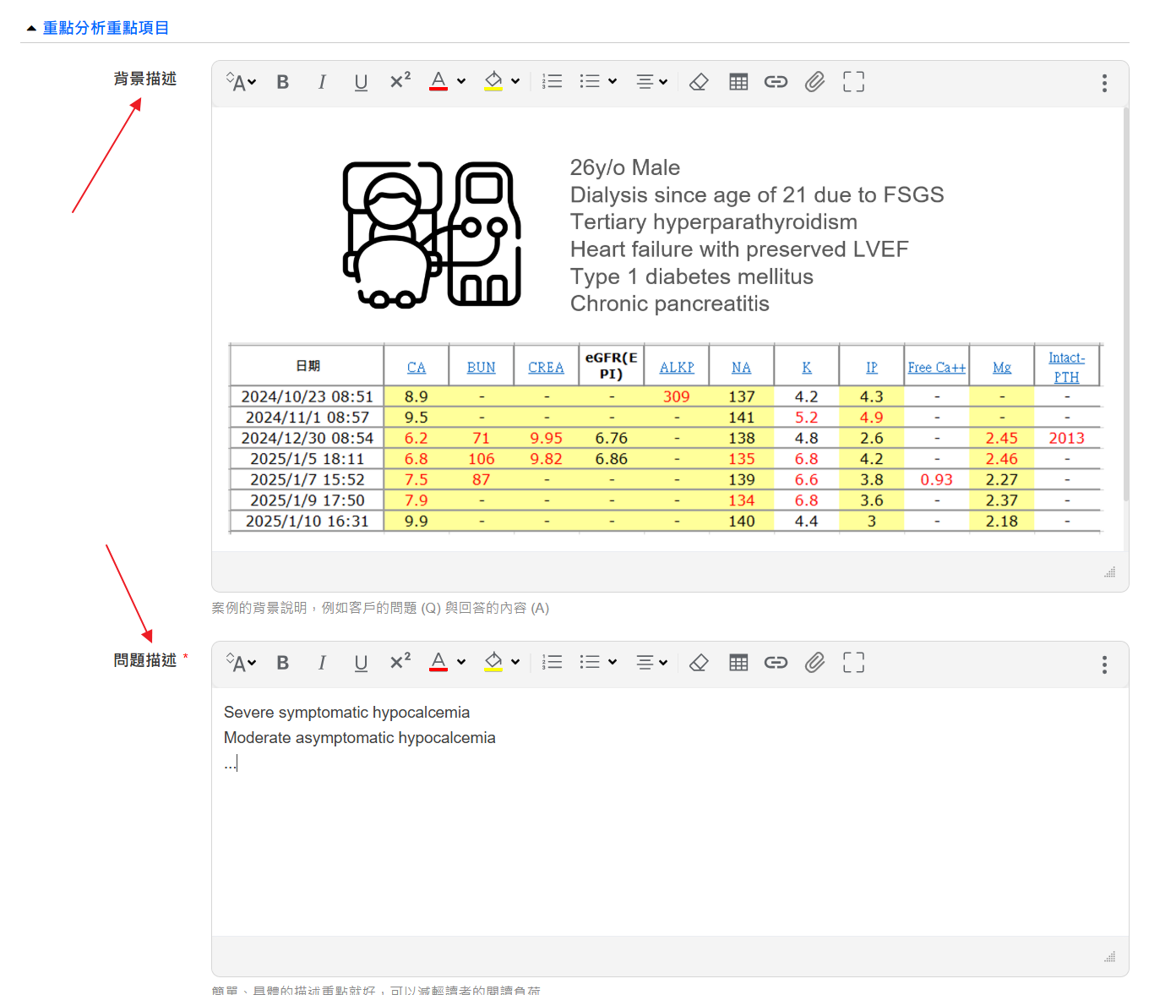Viewport: 1149px width, 995px height.
Task: Click the Free Ca++ column header link
Action: pos(936,368)
